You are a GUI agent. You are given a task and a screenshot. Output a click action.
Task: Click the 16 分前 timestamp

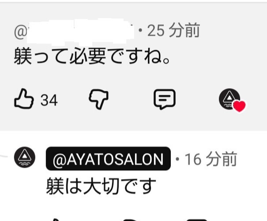click(x=211, y=159)
